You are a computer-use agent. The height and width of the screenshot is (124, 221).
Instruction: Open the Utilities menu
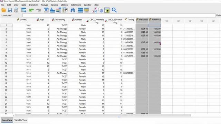[64, 5]
